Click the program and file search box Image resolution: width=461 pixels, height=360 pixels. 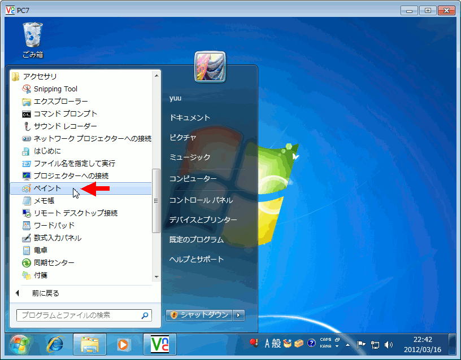coord(78,315)
